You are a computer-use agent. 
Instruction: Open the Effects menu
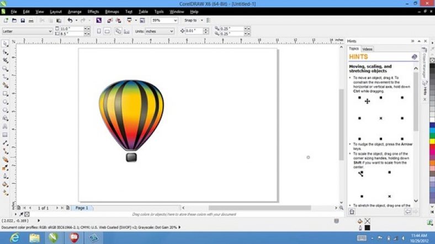pos(93,12)
